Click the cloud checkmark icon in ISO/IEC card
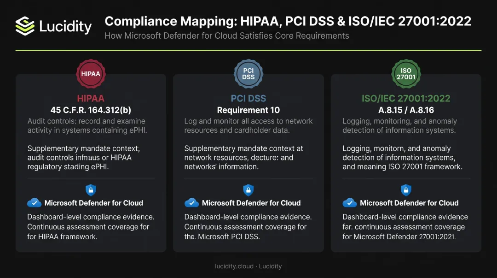This screenshot has height=278, width=497. [350, 203]
